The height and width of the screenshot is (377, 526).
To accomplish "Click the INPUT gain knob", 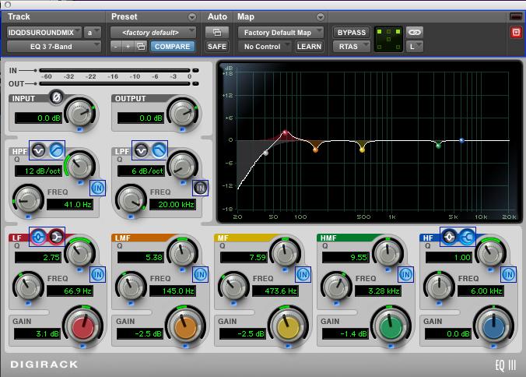I will 79,113.
